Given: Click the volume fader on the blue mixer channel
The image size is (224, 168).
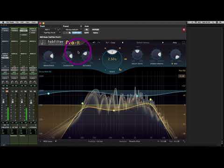Looking at the screenshot, I should 3,102.
